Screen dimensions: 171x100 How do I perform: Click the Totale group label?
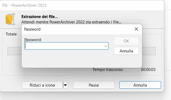tap(11, 34)
